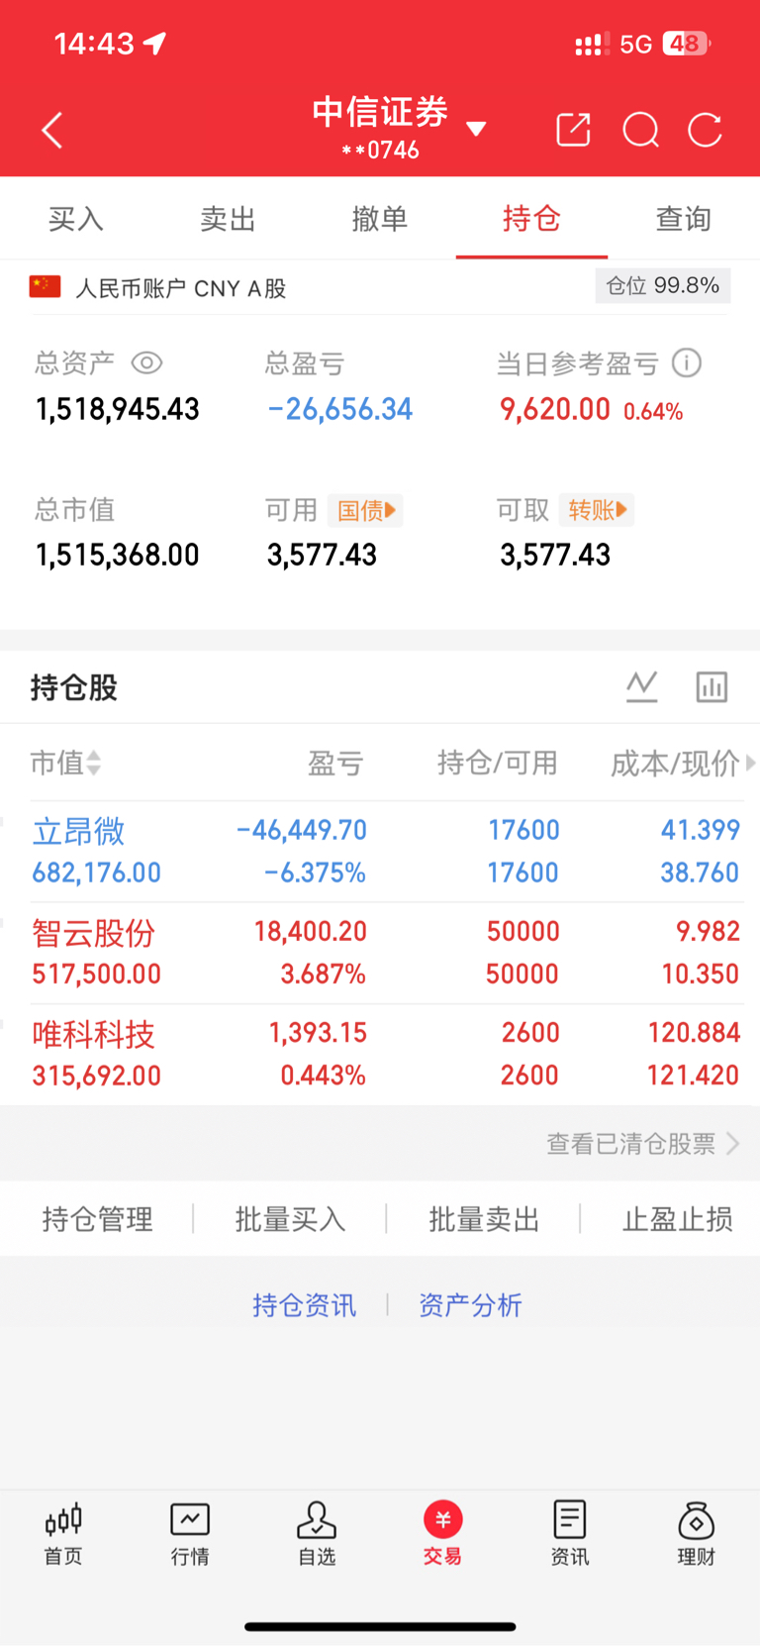Tap 批量卖出 button

click(484, 1219)
